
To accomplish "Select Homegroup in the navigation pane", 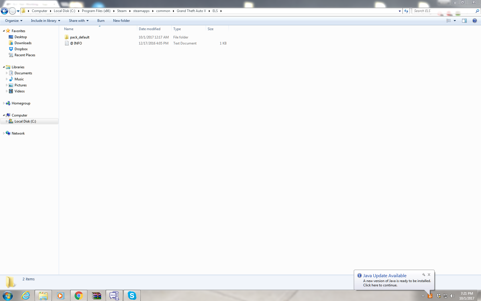I will [21, 103].
